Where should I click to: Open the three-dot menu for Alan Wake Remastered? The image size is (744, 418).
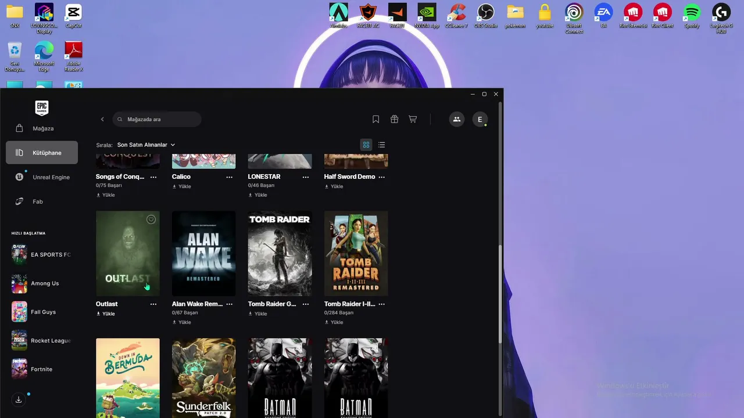230,304
